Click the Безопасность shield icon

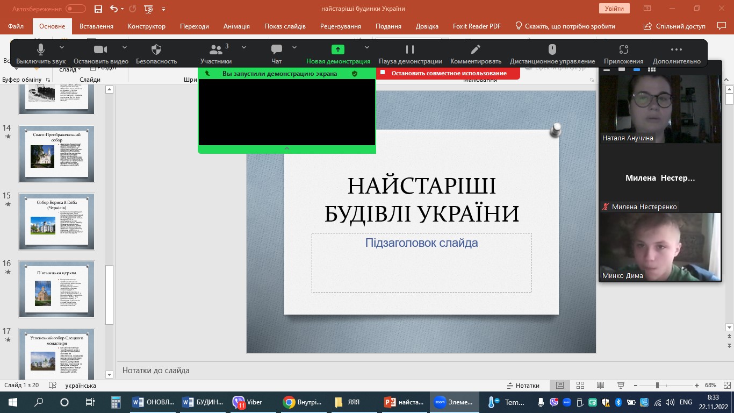pyautogui.click(x=156, y=50)
